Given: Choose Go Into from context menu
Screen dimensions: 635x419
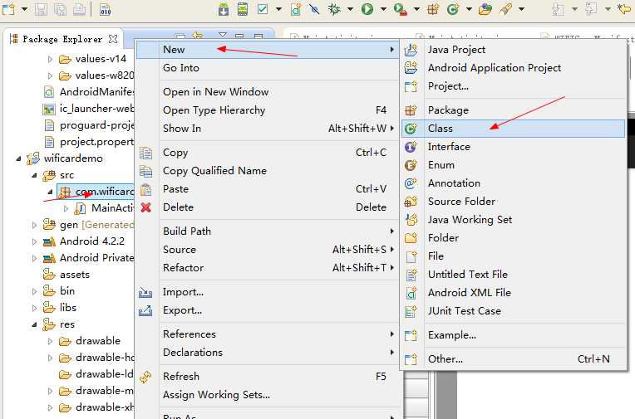Looking at the screenshot, I should pos(268,68).
